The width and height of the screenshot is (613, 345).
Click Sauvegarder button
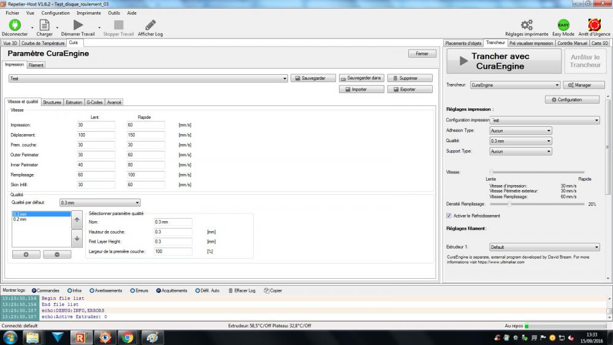point(313,78)
